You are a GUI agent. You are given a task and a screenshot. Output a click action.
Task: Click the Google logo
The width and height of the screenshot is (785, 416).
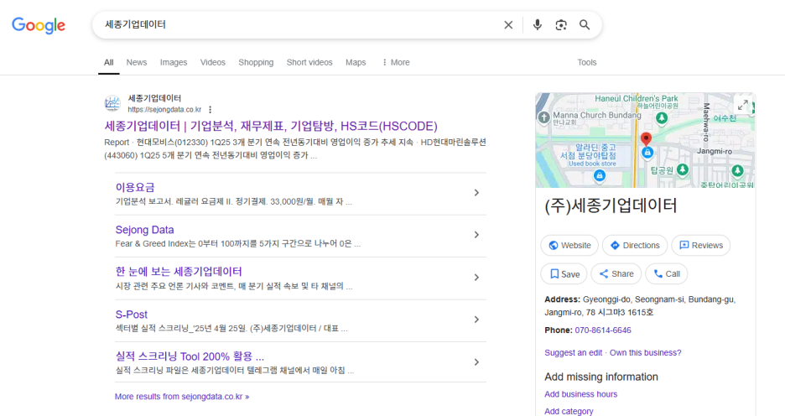click(39, 25)
